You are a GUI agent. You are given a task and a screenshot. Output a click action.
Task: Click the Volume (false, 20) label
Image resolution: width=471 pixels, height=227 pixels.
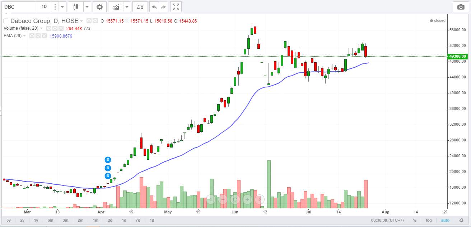(x=21, y=28)
